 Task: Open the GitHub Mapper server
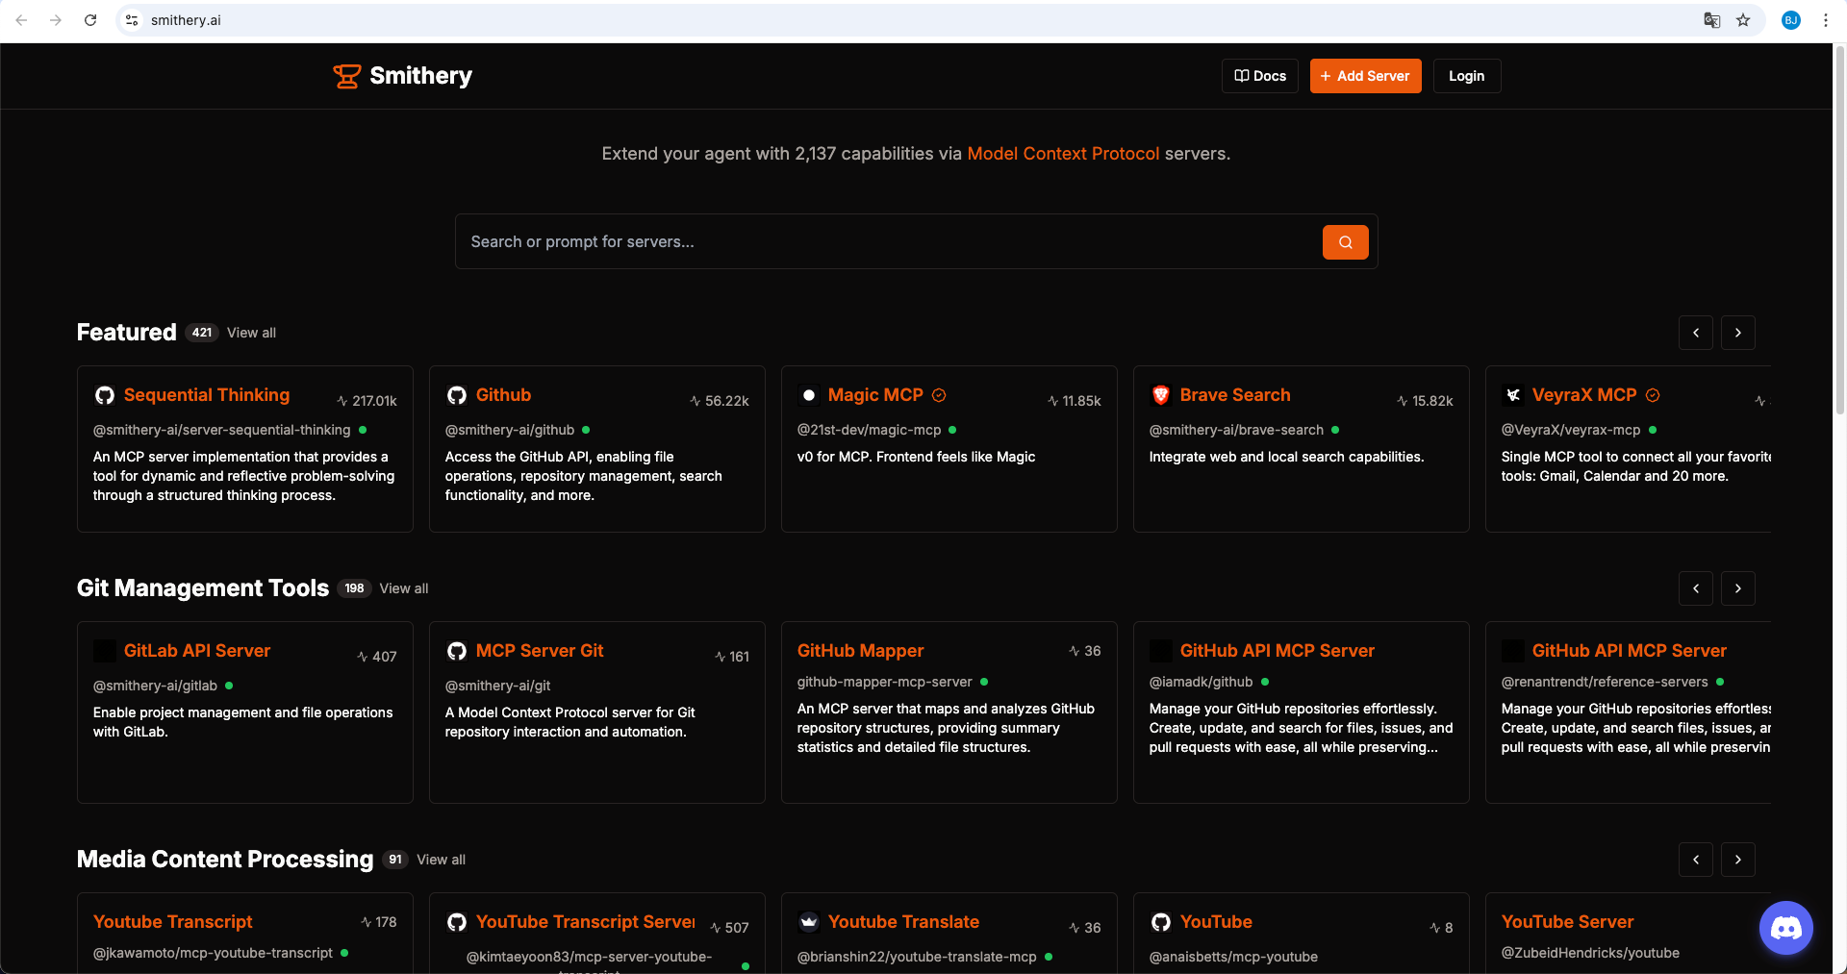[x=860, y=651]
